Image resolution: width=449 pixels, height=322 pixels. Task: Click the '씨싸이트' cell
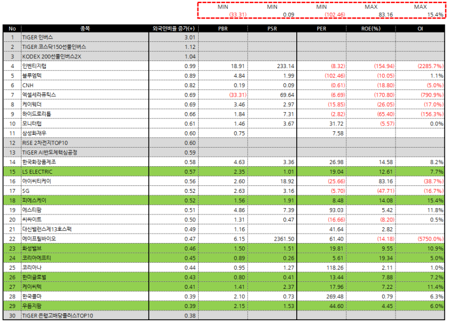[85, 220]
